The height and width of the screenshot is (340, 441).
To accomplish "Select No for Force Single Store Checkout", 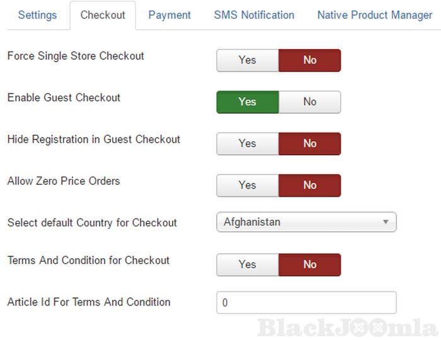I will (x=310, y=60).
